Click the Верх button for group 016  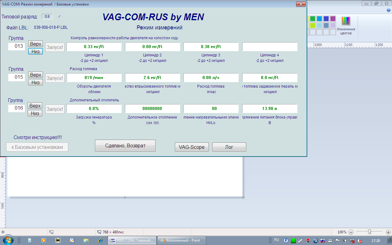[35, 106]
